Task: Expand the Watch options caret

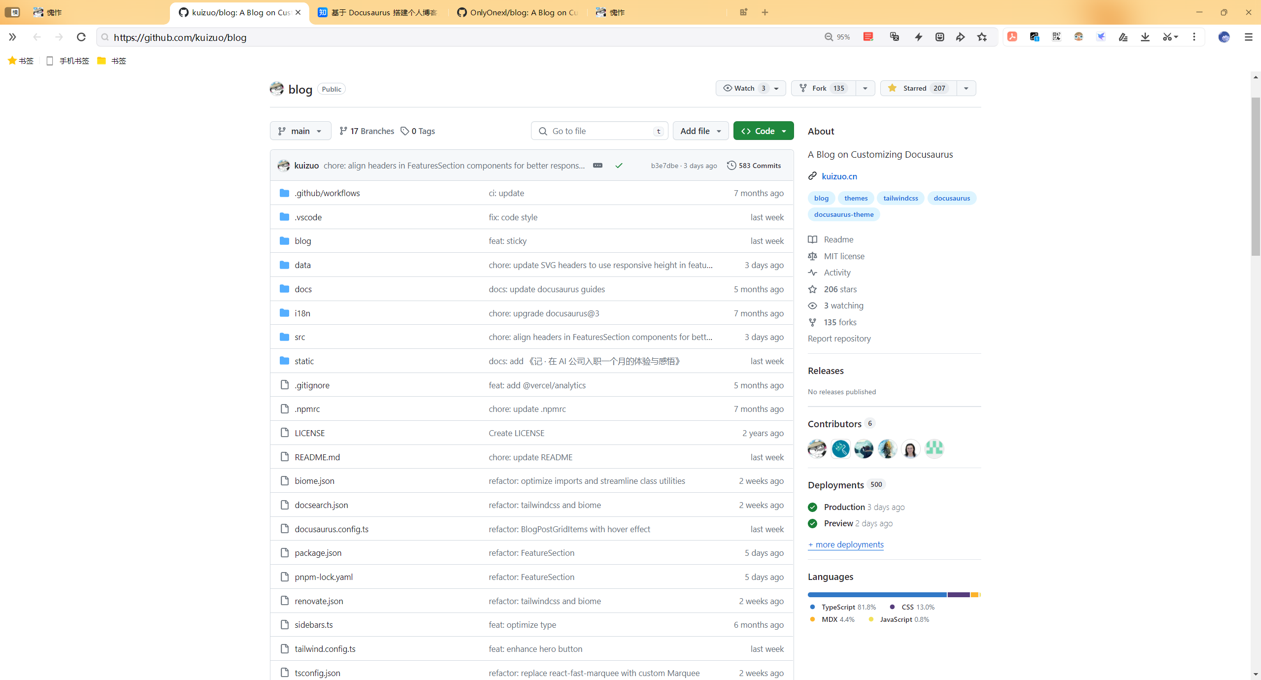Action: point(776,88)
